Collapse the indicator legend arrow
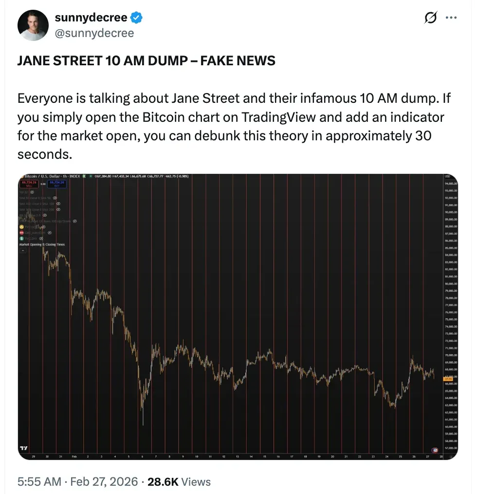Image resolution: width=477 pixels, height=494 pixels. [x=22, y=250]
